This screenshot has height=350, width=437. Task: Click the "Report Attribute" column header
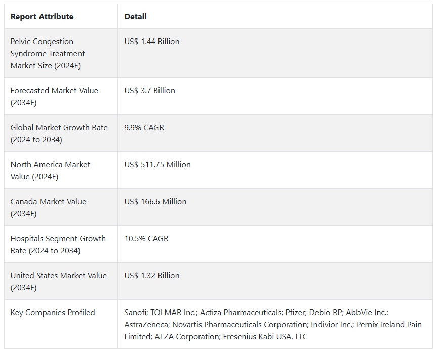click(42, 17)
